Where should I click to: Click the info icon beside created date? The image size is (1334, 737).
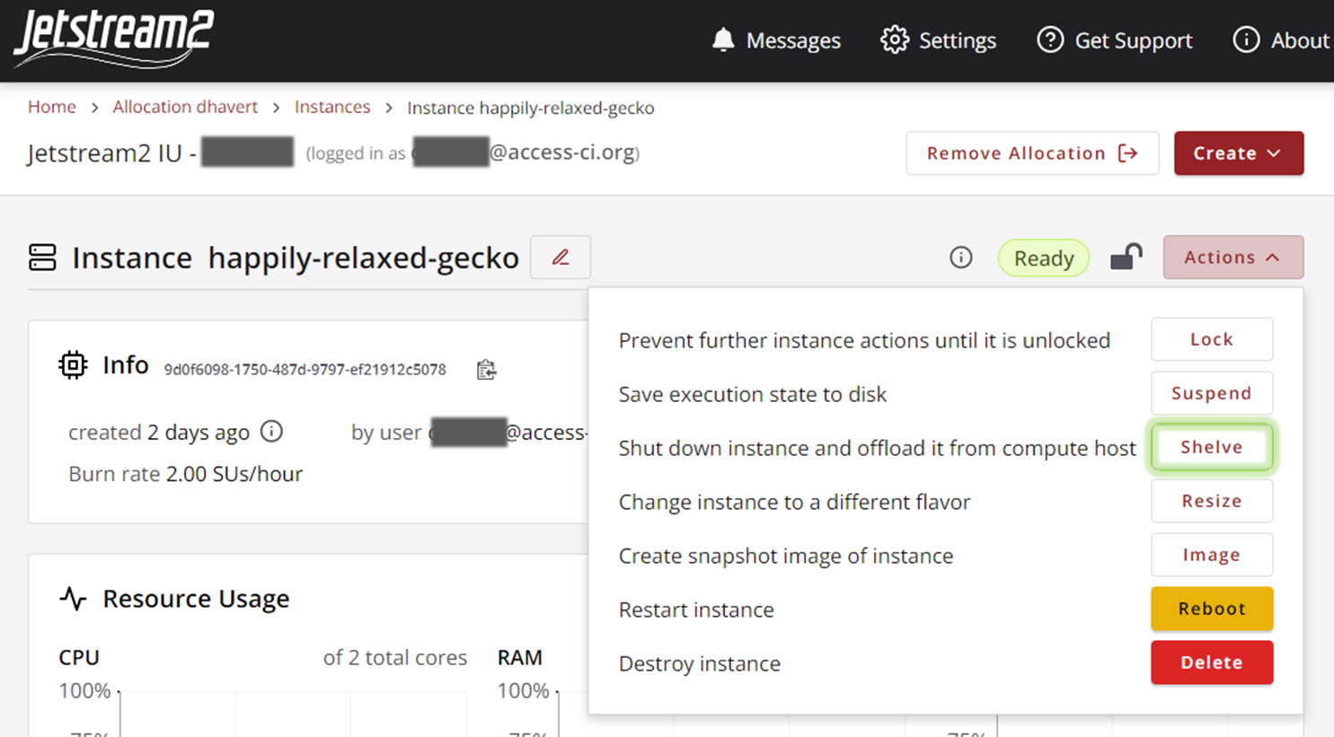271,432
